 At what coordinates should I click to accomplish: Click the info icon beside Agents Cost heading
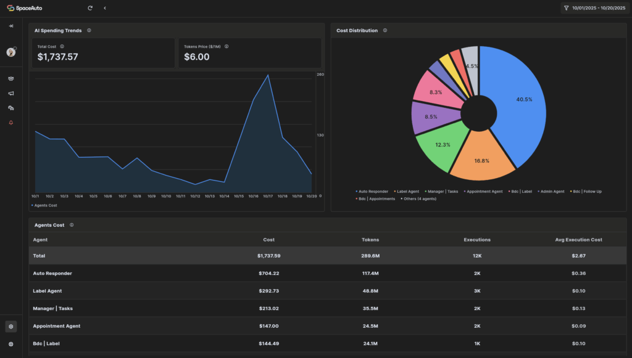pyautogui.click(x=72, y=225)
